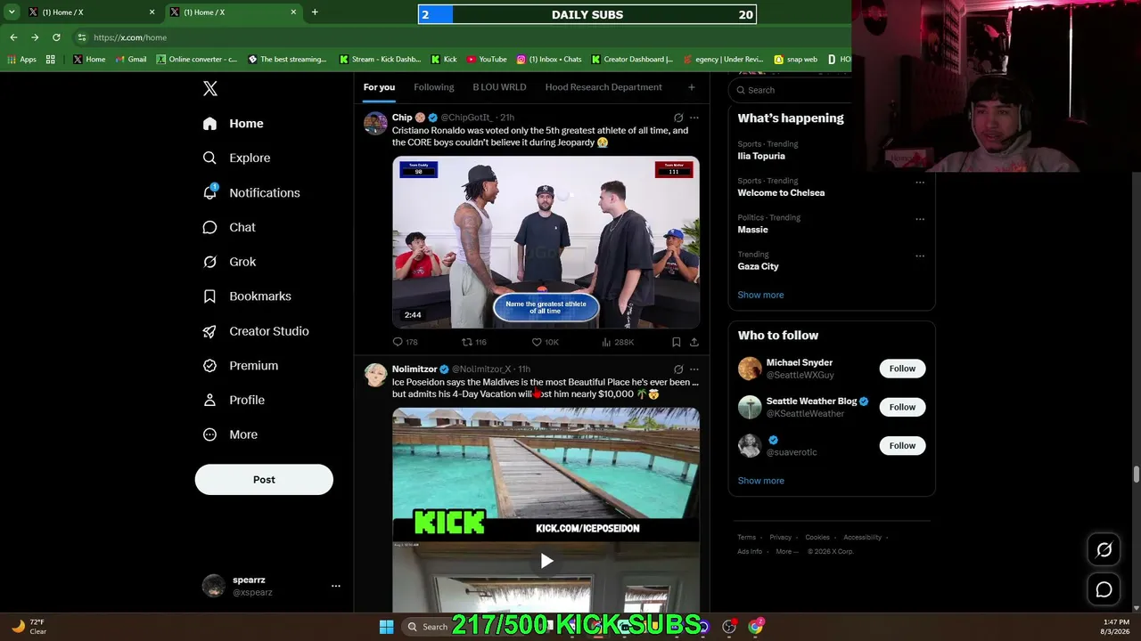The height and width of the screenshot is (641, 1141).
Task: Repost Chip's Ronaldo post
Action: pyautogui.click(x=473, y=342)
